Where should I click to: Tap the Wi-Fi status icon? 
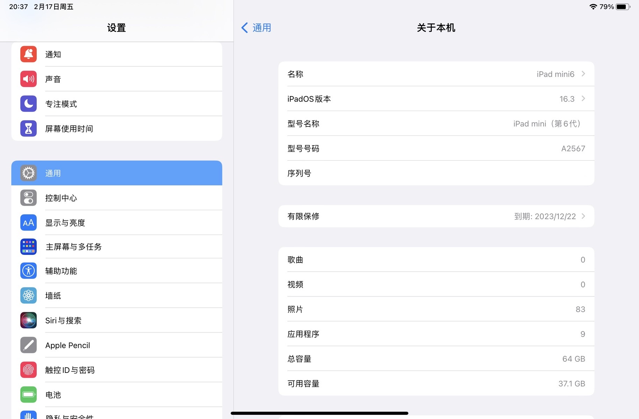click(x=593, y=7)
